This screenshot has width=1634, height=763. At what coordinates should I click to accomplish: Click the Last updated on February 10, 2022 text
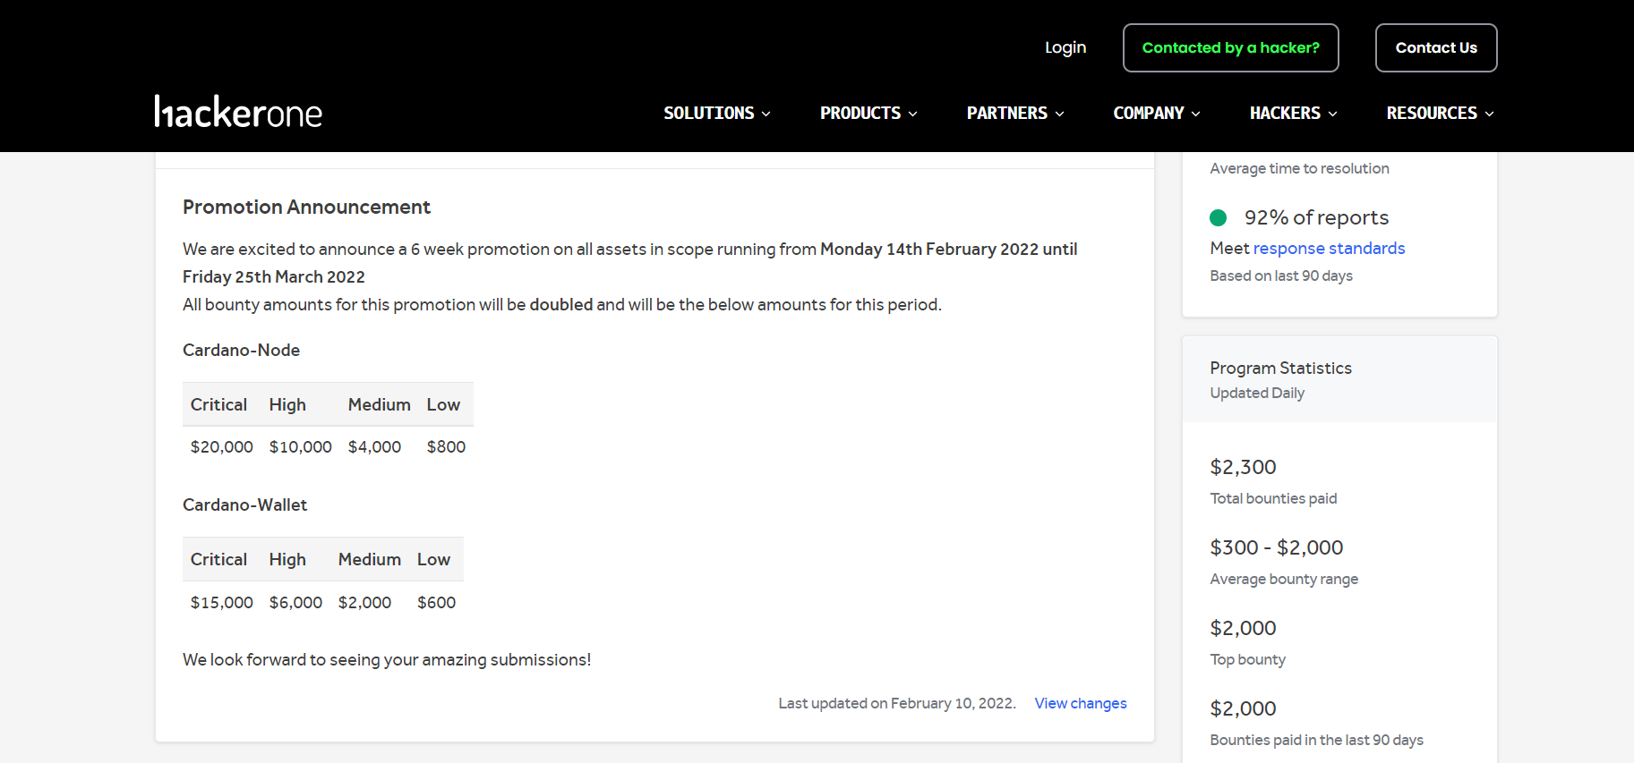pyautogui.click(x=896, y=703)
